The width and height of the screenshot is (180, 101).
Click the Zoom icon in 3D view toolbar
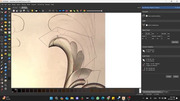click(x=28, y=11)
